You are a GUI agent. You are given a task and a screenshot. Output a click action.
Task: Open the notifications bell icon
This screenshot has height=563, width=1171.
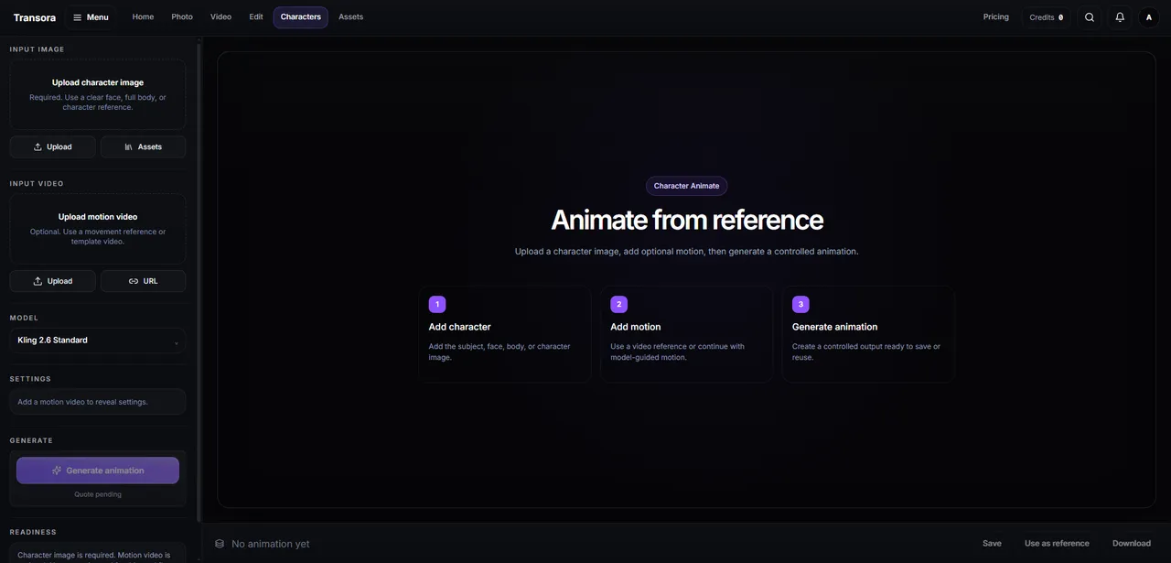click(x=1120, y=17)
